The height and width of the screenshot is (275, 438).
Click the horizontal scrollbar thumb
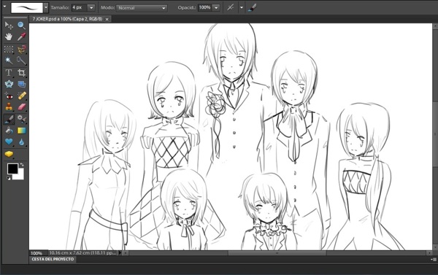pyautogui.click(x=277, y=253)
